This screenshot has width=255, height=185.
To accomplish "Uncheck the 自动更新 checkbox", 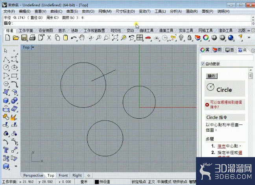I will (203, 64).
